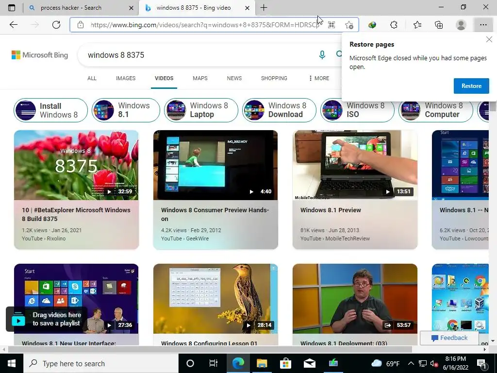Select the Windows 8 Download suggestion
Viewport: 497px width, 373px height.
point(279,110)
